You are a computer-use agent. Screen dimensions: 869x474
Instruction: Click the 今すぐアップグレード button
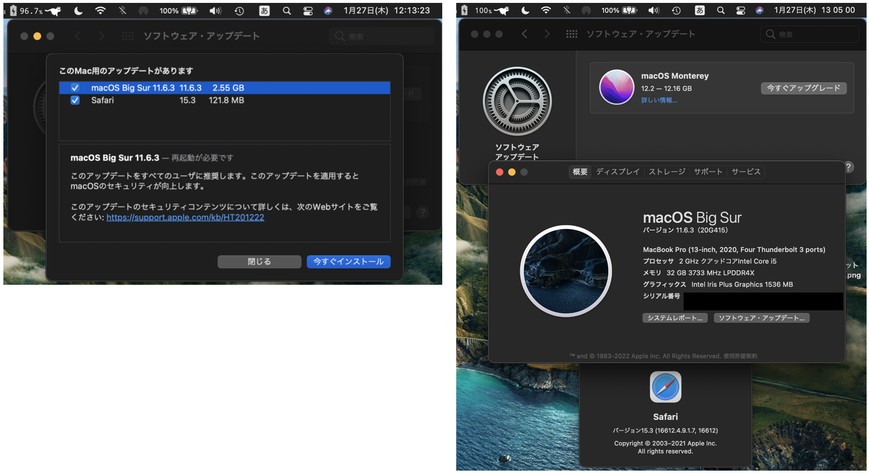click(x=804, y=88)
